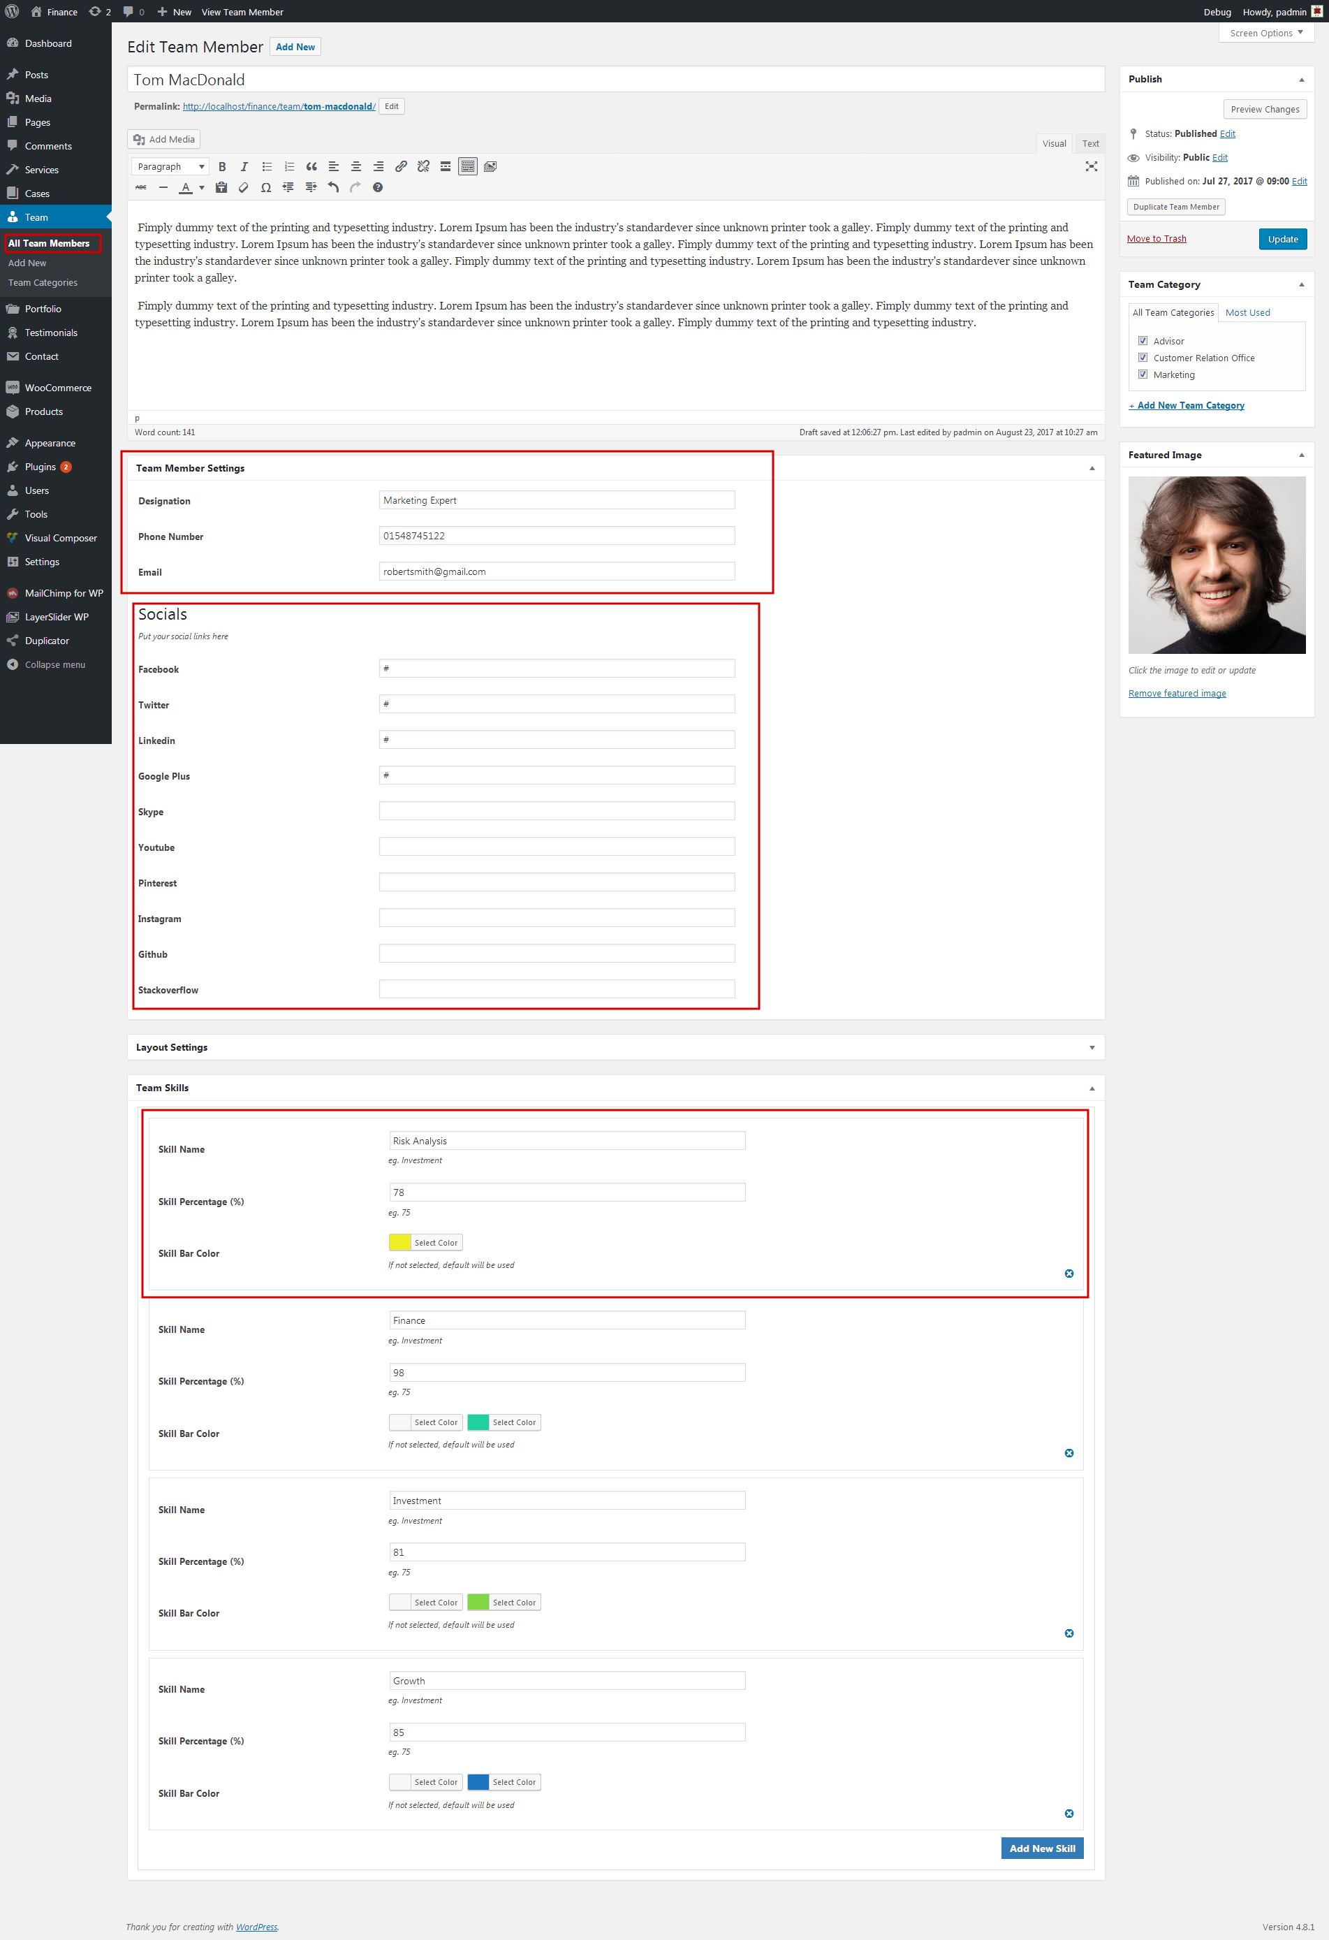1329x1940 pixels.
Task: Toggle the editor toolbar second row
Action: [x=468, y=167]
